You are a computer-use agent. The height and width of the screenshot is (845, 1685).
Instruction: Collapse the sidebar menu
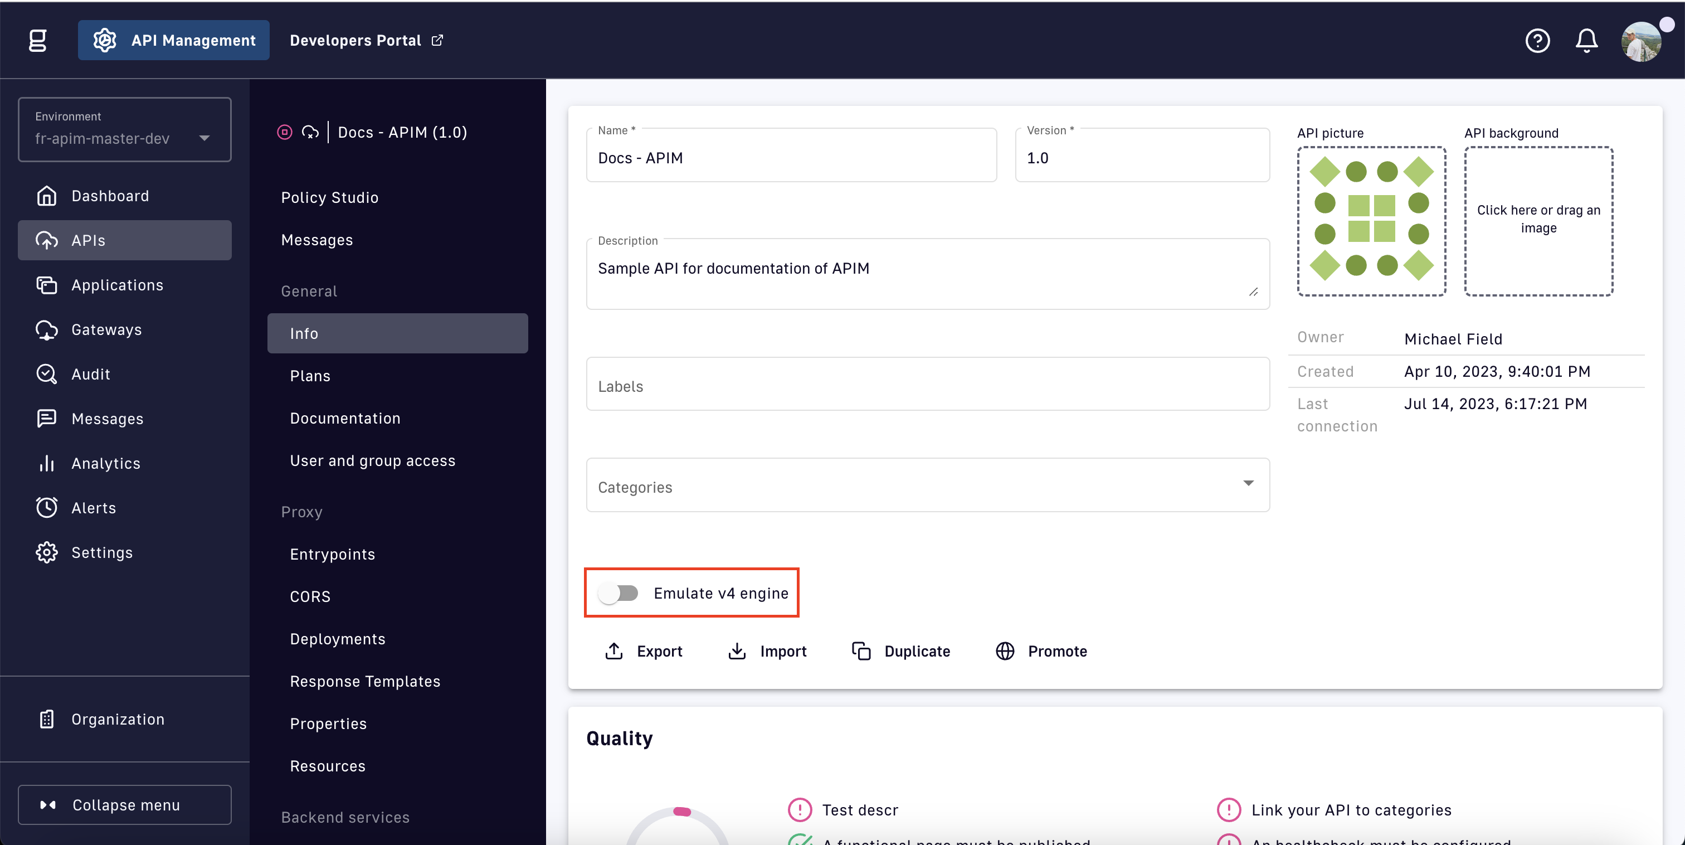pos(124,804)
